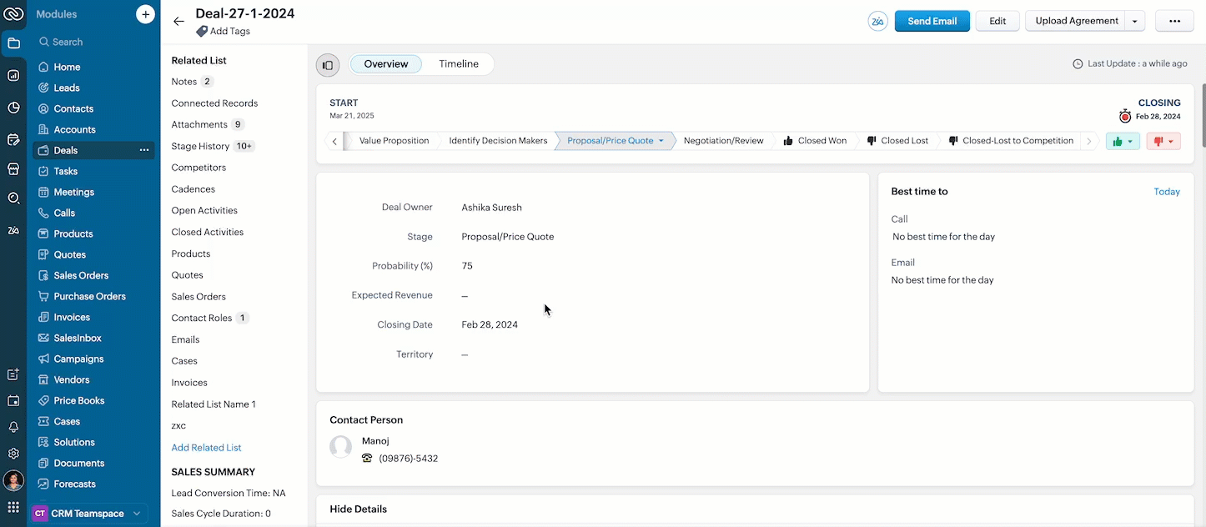Click the Add Related List link
The width and height of the screenshot is (1206, 527).
tap(206, 448)
